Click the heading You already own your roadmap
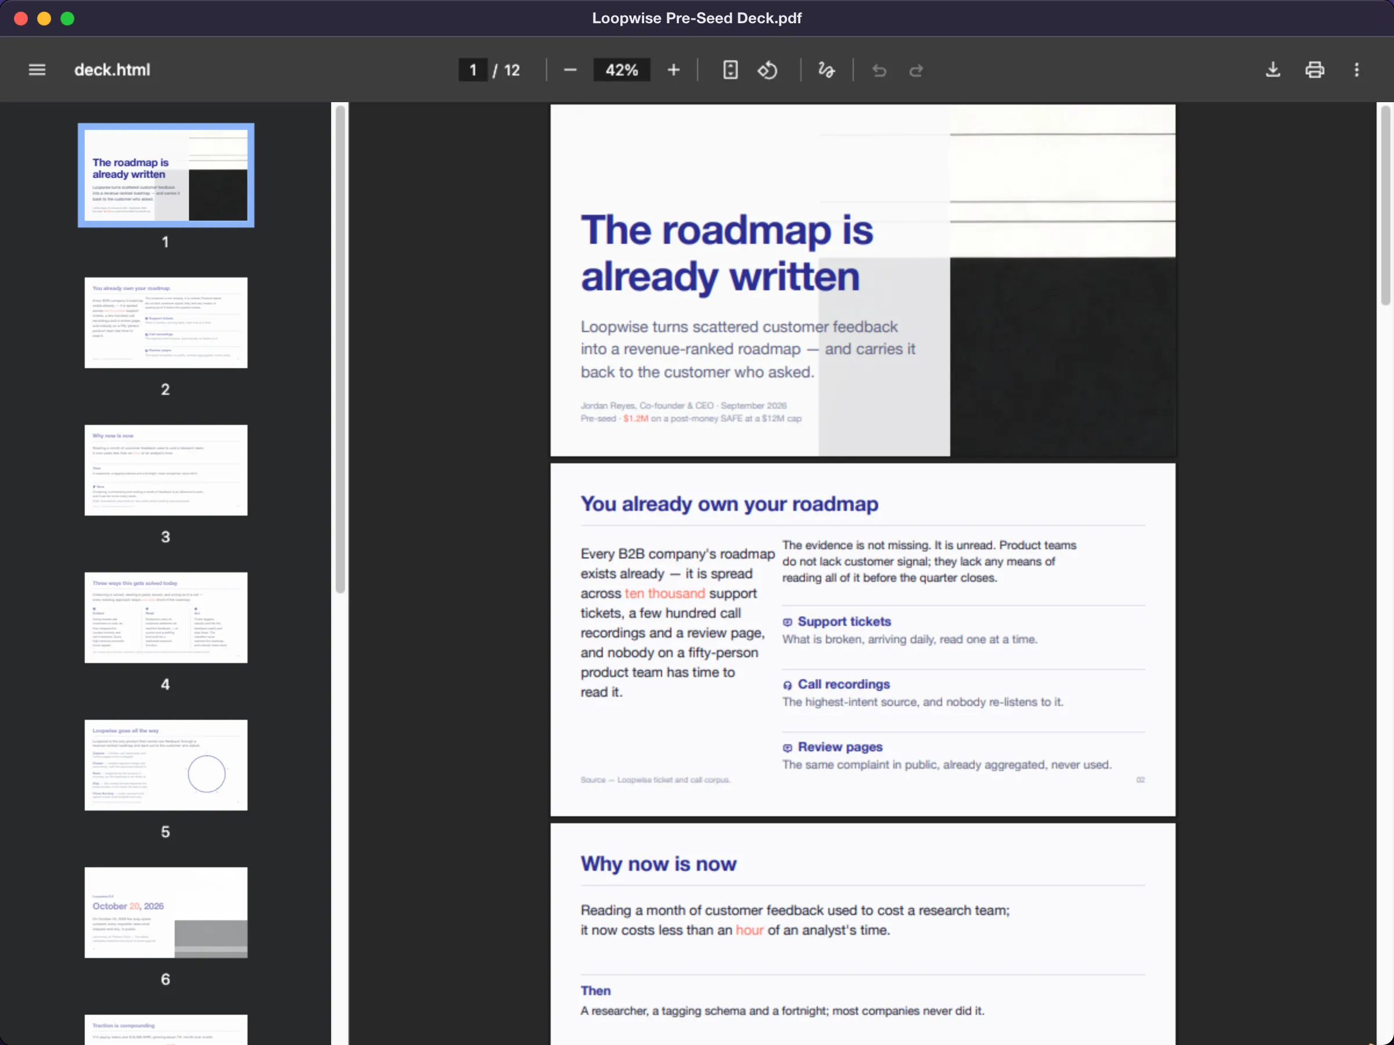Viewport: 1394px width, 1045px height. click(729, 504)
